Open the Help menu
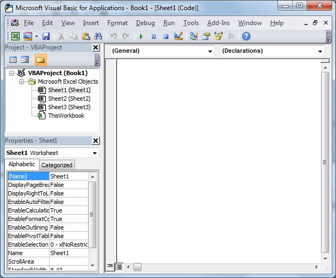 277,23
